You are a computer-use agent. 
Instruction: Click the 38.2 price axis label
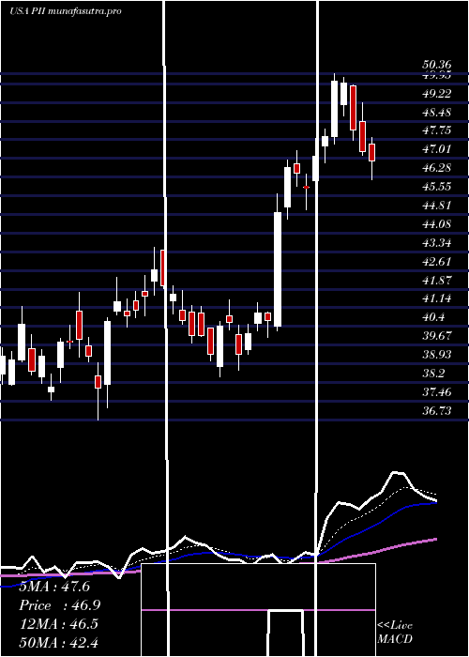pos(433,374)
